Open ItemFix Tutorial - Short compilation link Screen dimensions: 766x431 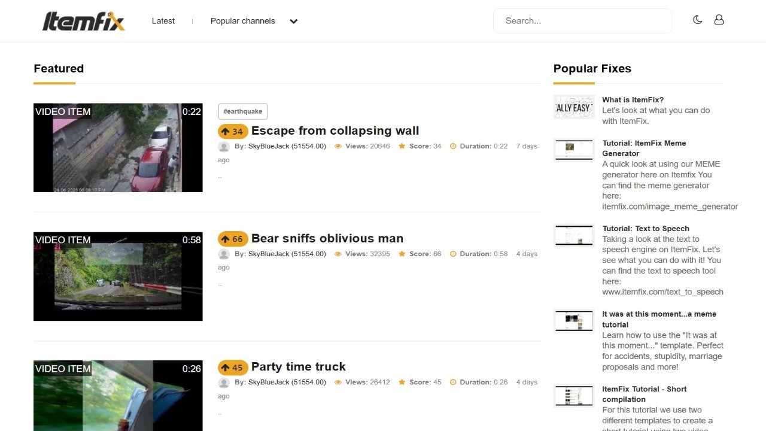[644, 394]
